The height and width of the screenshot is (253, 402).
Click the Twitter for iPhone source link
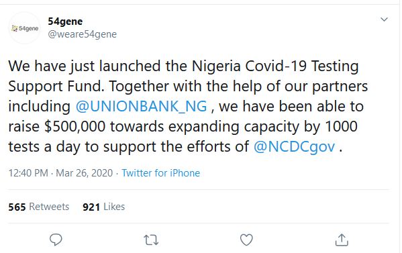(161, 173)
